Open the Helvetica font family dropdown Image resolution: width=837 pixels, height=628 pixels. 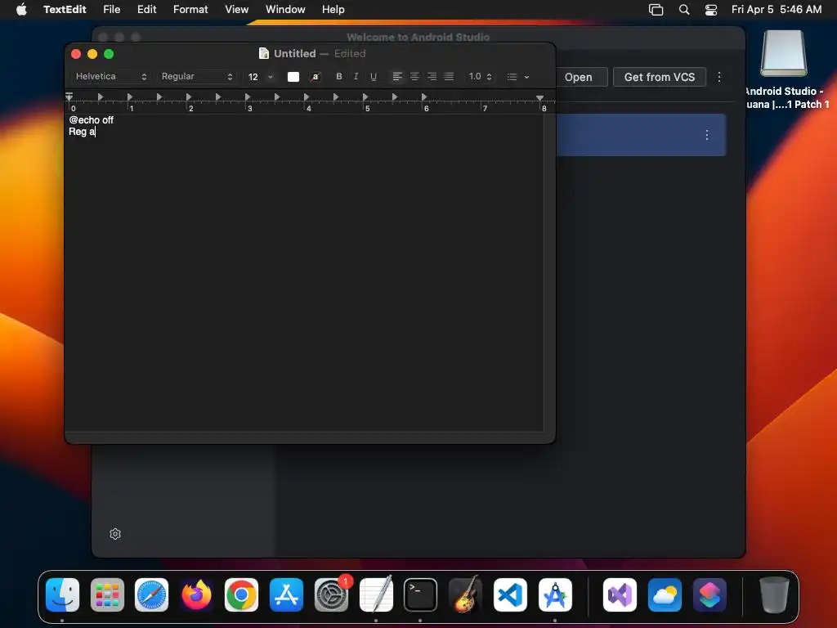pos(110,76)
